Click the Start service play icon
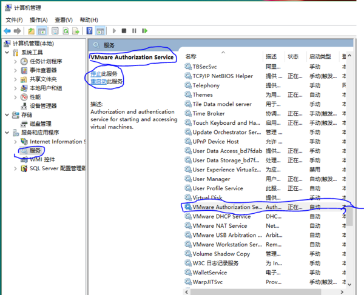Viewport: 364px width, 295px height. pyautogui.click(x=114, y=30)
